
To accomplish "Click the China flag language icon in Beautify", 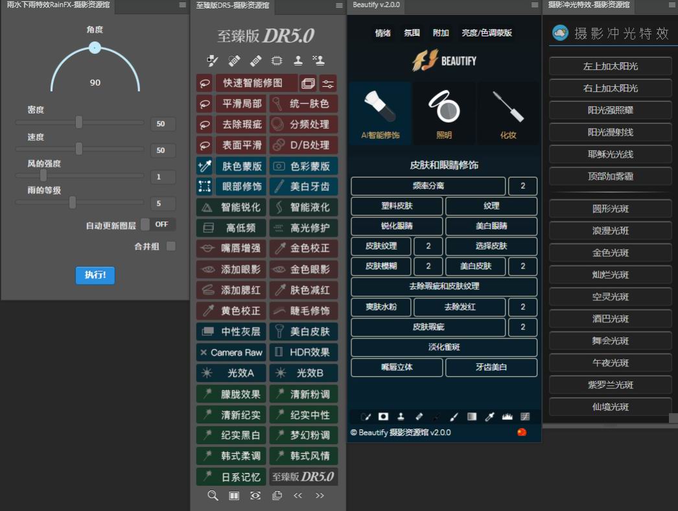I will pyautogui.click(x=522, y=432).
